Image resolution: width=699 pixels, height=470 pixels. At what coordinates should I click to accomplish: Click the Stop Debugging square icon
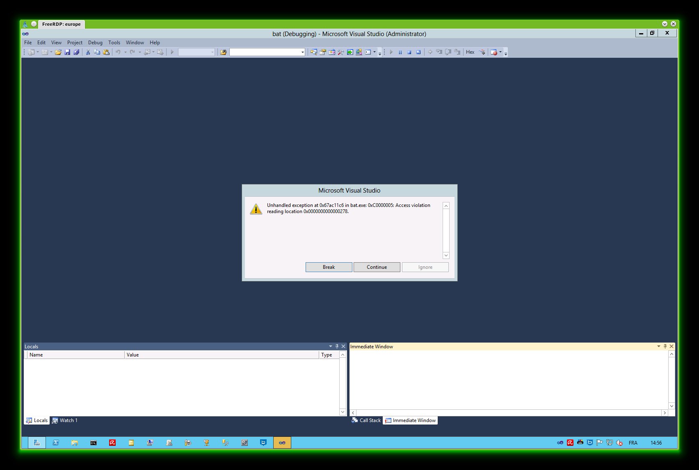[x=409, y=52]
